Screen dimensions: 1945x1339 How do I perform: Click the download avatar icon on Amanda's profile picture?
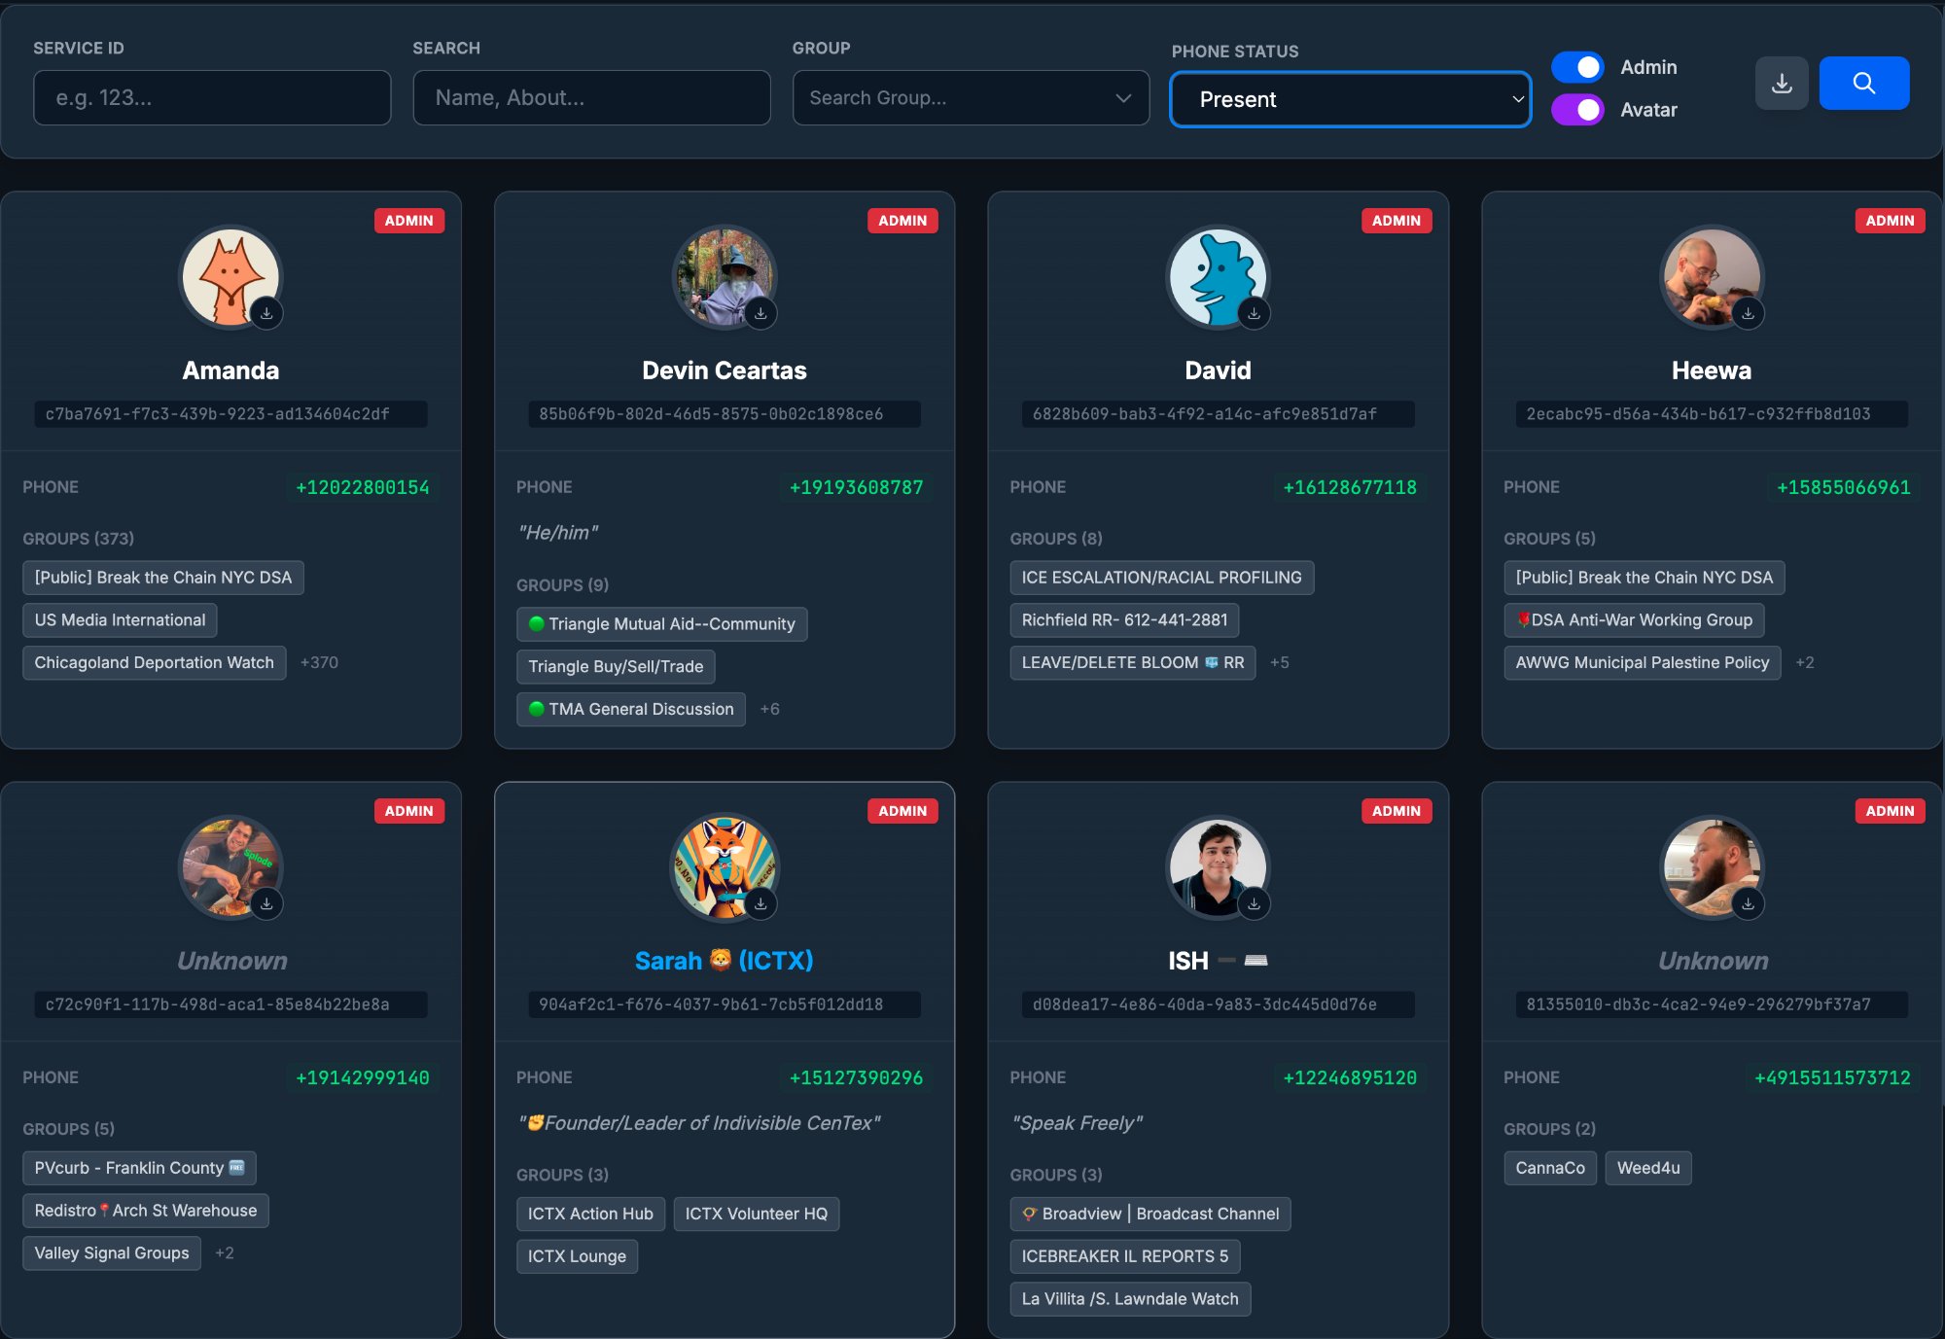267,313
